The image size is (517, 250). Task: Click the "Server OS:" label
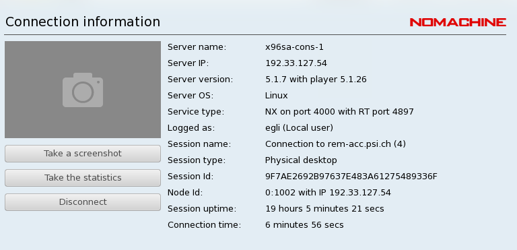coord(191,96)
